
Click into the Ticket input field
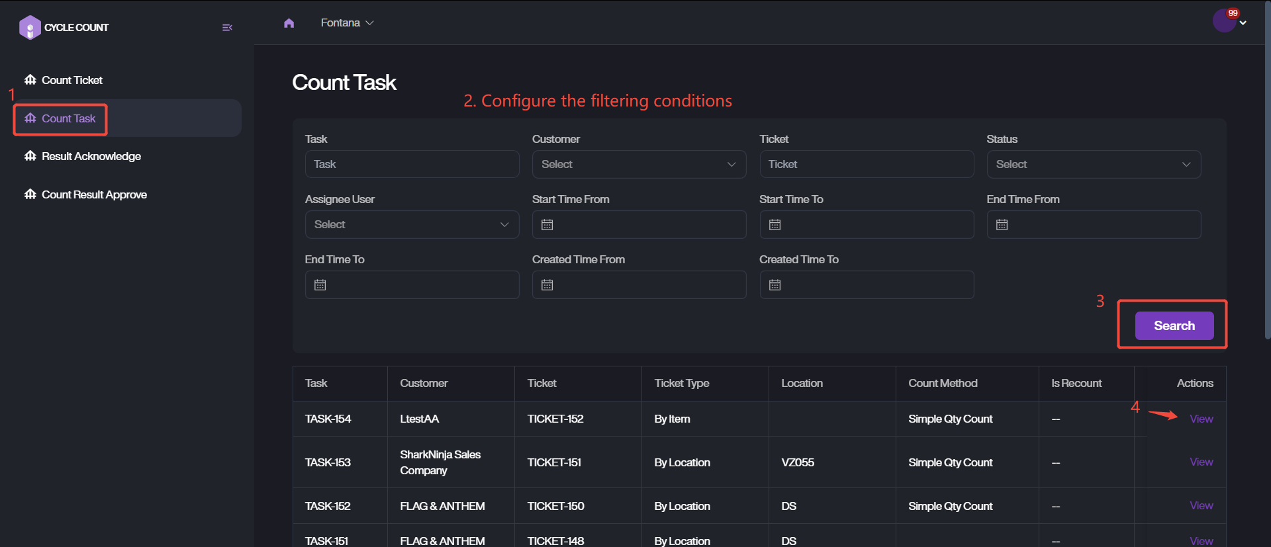(866, 164)
